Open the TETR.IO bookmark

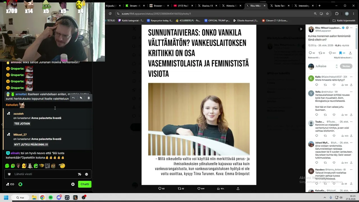pyautogui.click(x=110, y=20)
